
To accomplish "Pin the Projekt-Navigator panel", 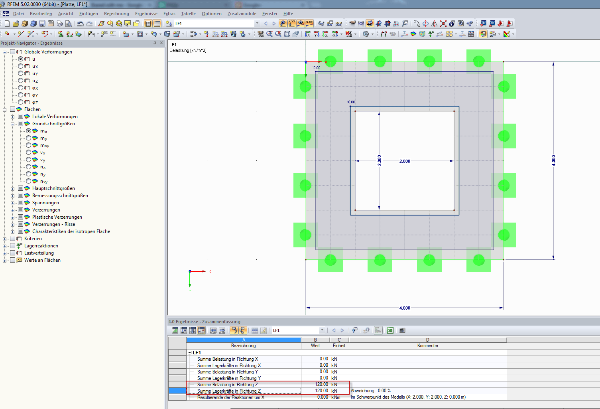I will point(155,43).
